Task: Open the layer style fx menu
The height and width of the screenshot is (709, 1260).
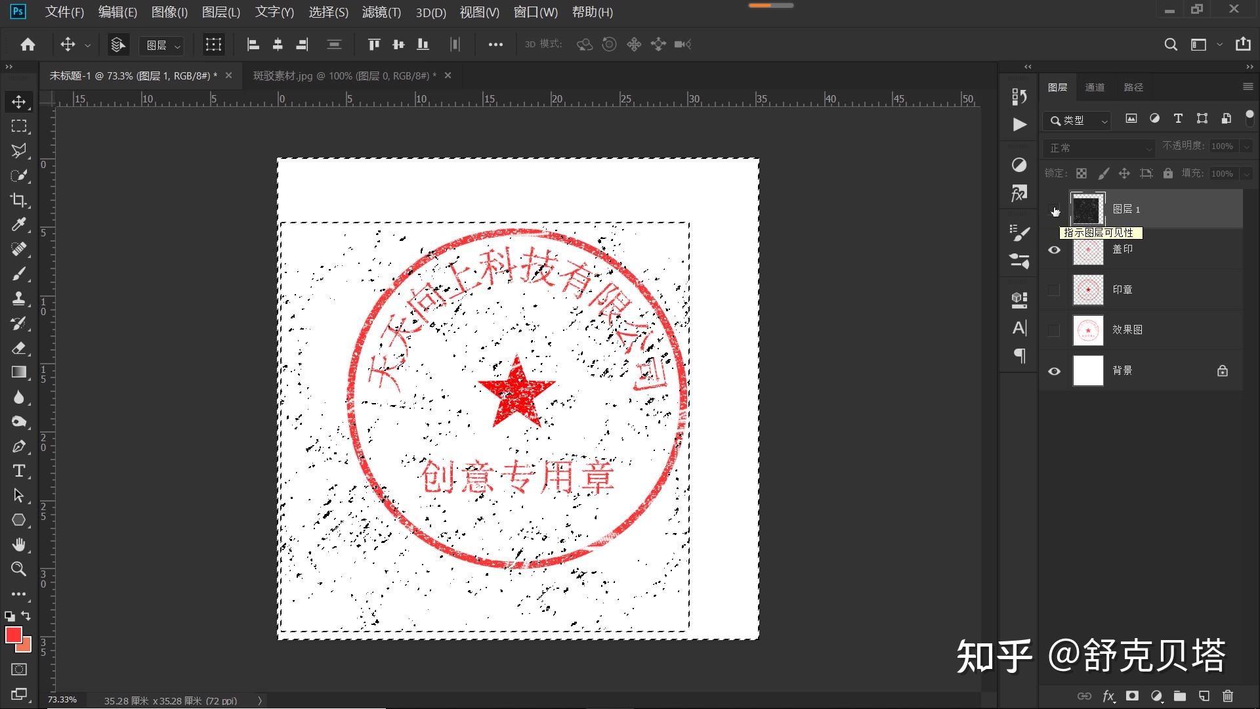Action: point(1108,696)
